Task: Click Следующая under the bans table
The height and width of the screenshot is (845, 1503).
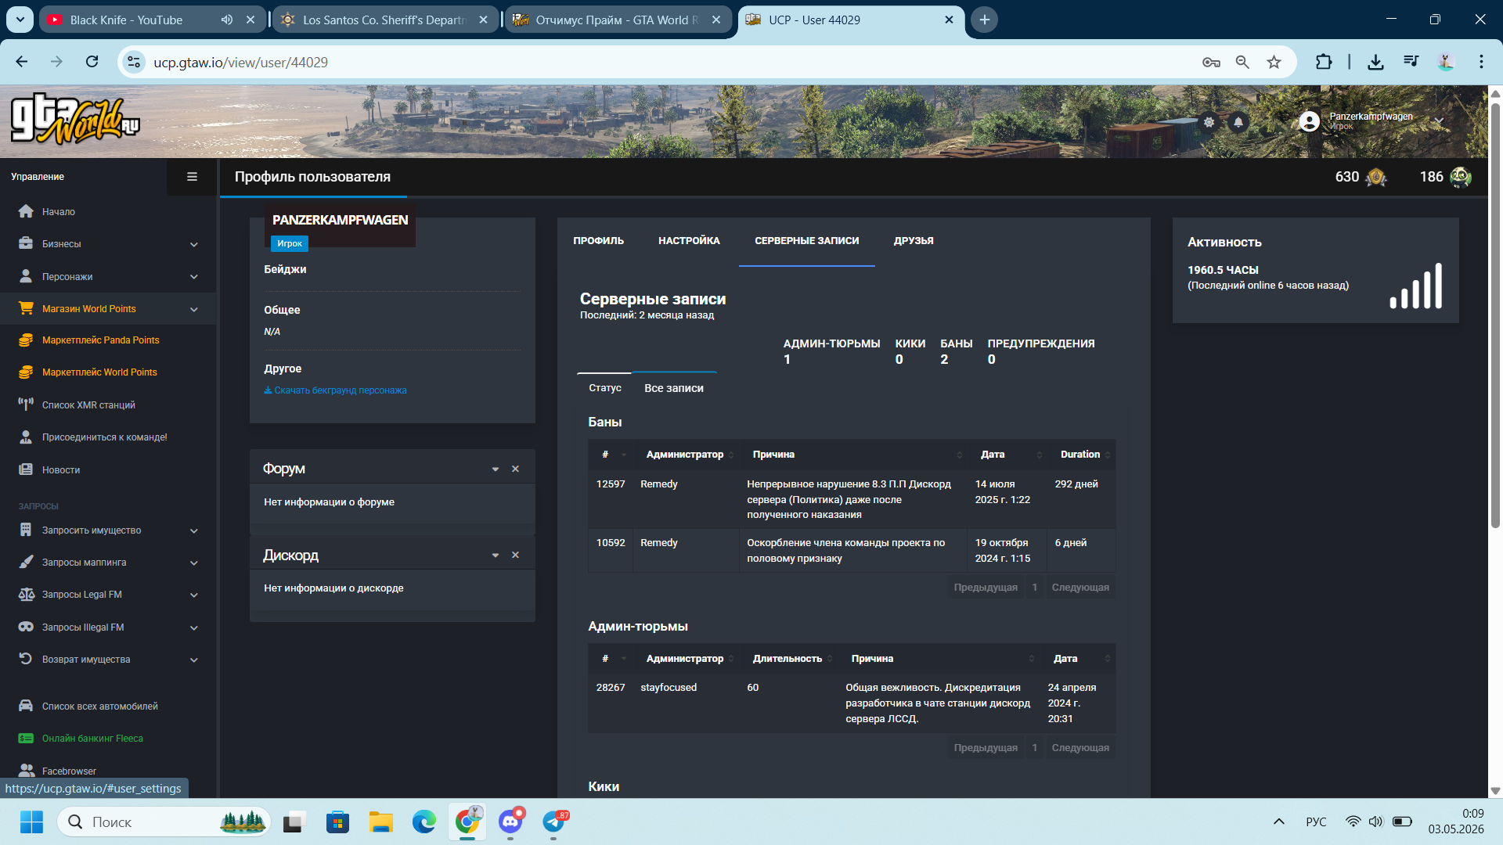Action: click(1079, 588)
